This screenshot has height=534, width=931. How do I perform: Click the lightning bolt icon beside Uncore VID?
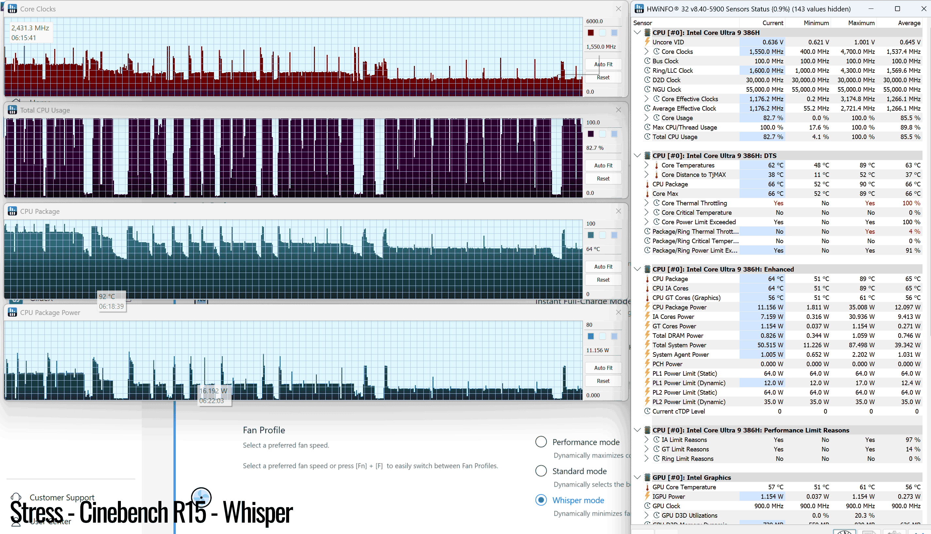coord(647,42)
